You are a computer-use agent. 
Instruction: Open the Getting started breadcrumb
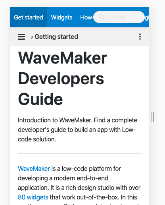[56, 37]
